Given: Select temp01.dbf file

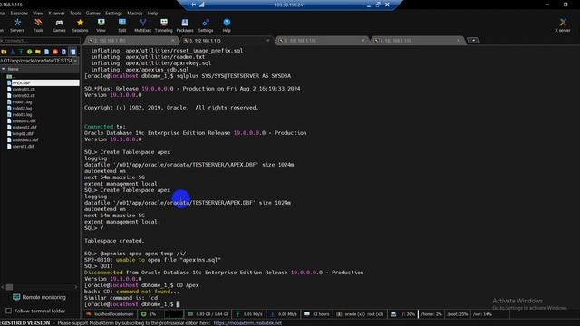Looking at the screenshot, I should pos(23,133).
